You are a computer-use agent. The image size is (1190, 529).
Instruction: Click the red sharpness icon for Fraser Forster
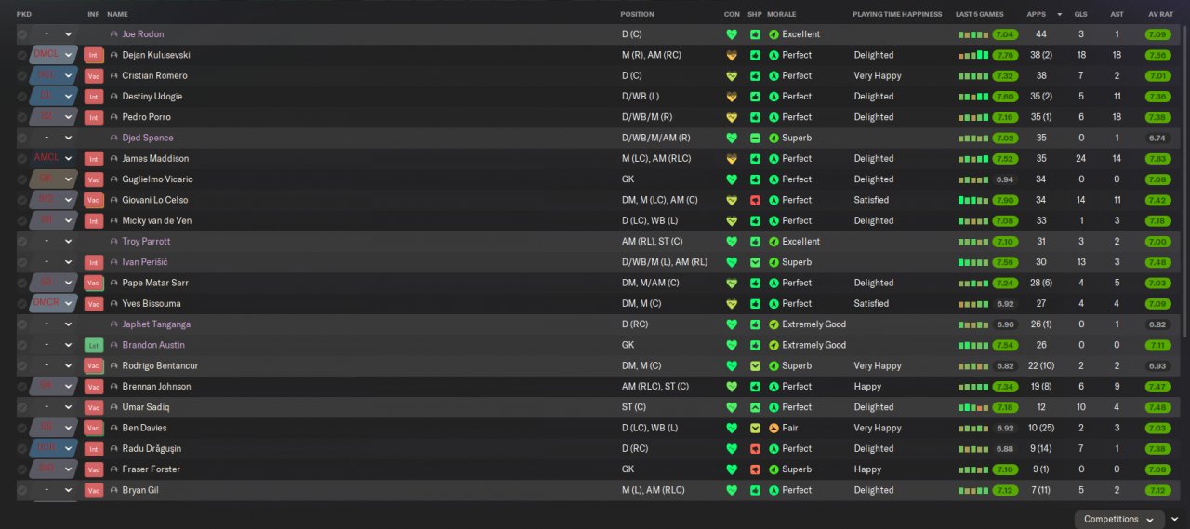pos(755,469)
